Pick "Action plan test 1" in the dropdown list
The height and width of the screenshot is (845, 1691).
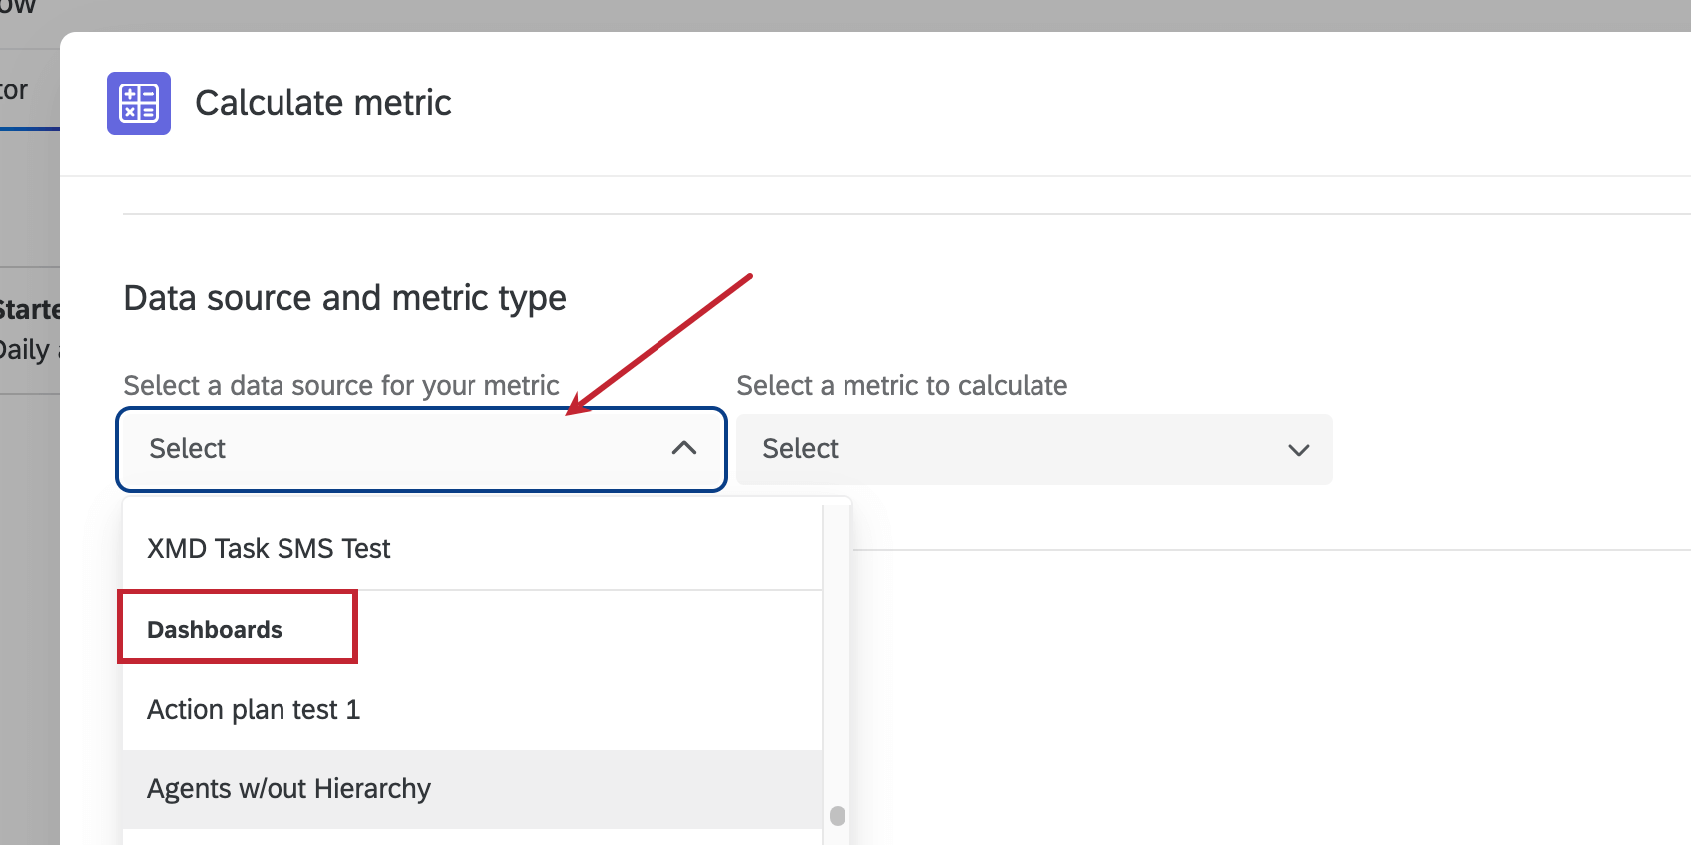tap(254, 708)
